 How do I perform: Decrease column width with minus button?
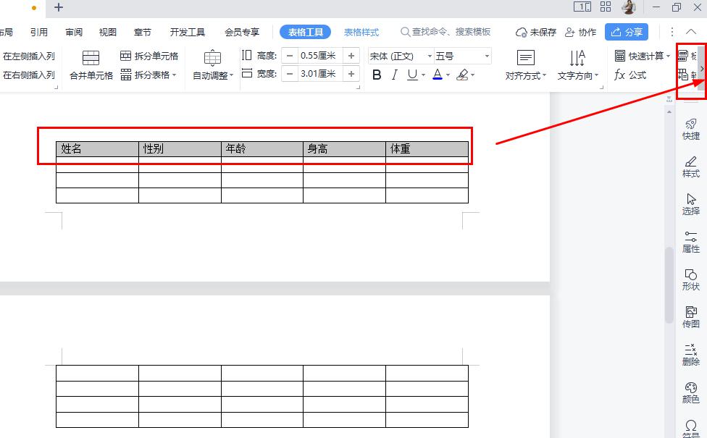[290, 74]
